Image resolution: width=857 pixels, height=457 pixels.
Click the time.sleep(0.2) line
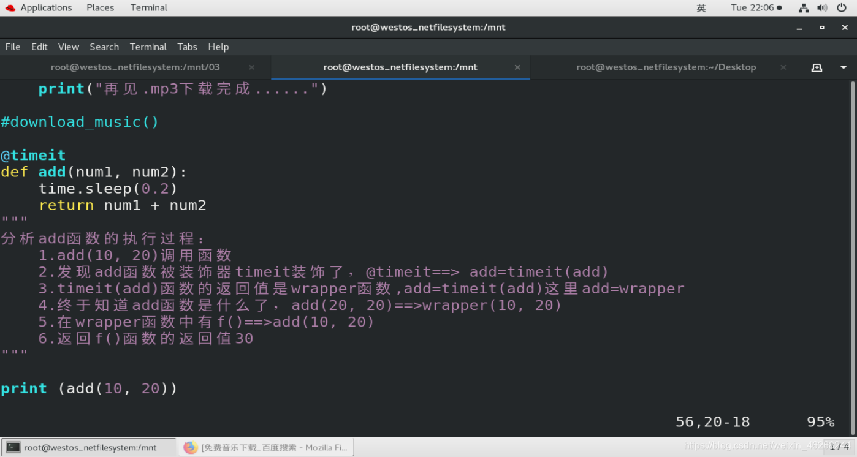[108, 189]
